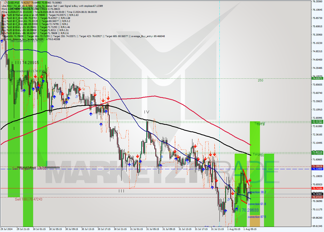Click the 'correction 38.2' label
The height and width of the screenshot is (232, 324).
[x=257, y=192]
